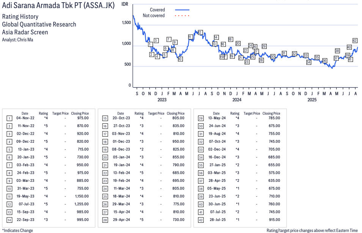Click the date 24-Jun-24
This screenshot has width=362, height=233.
(217, 126)
